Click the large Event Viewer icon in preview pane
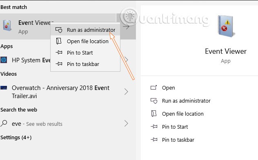Image resolution: width=258 pixels, height=160 pixels. coord(225,26)
